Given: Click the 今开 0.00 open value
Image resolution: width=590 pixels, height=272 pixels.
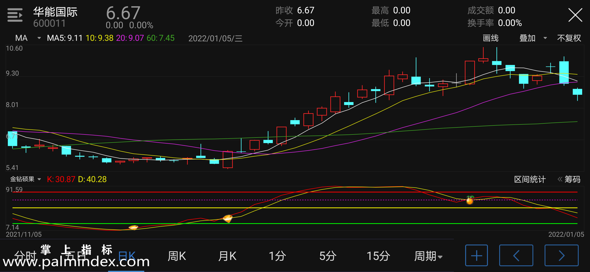Looking at the screenshot, I should click(295, 23).
